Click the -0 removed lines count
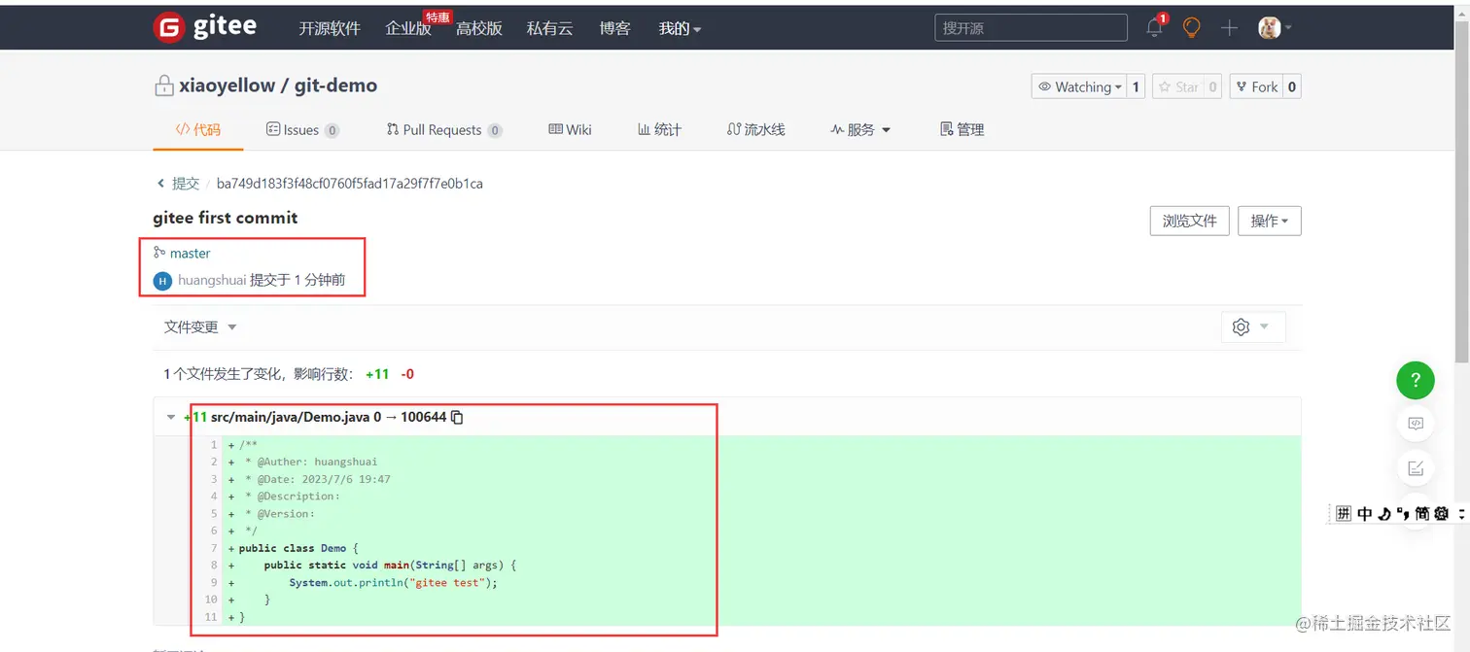This screenshot has width=1470, height=652. pos(407,374)
